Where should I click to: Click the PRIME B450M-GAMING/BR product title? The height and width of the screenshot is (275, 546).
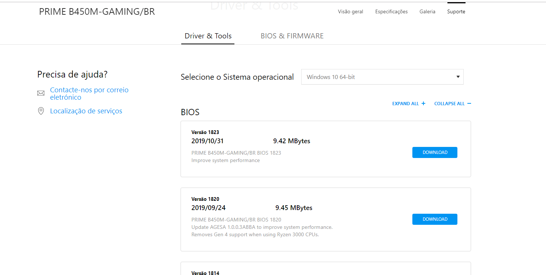click(x=97, y=12)
